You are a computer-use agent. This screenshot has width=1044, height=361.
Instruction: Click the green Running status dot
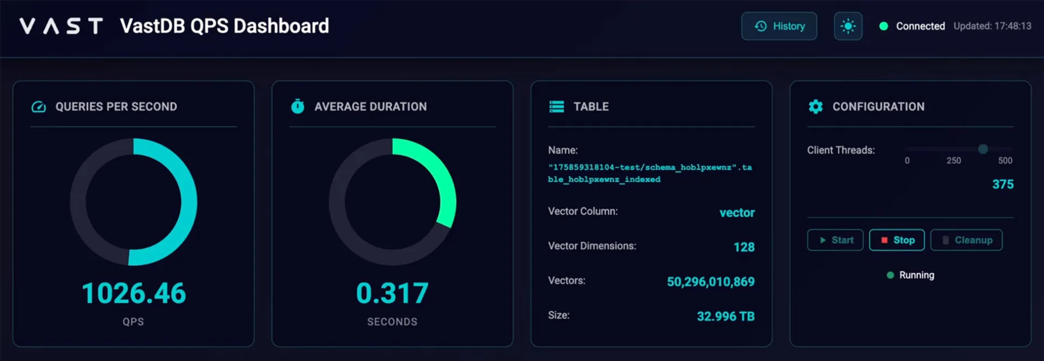point(890,275)
